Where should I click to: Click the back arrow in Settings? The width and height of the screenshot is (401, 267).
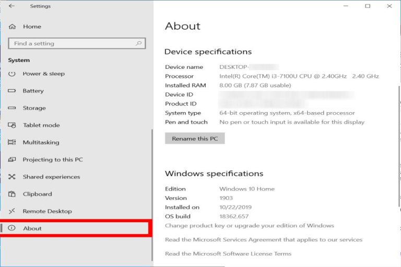[12, 6]
